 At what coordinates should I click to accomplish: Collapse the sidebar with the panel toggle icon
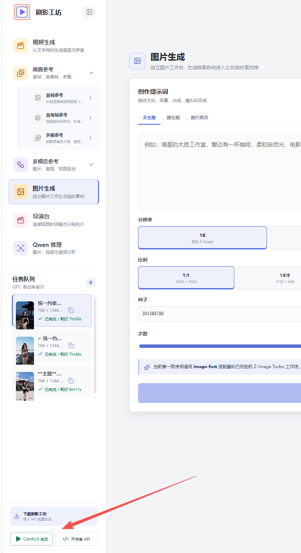[x=89, y=12]
